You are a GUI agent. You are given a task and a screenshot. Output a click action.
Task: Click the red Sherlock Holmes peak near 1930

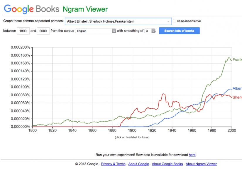163,94
